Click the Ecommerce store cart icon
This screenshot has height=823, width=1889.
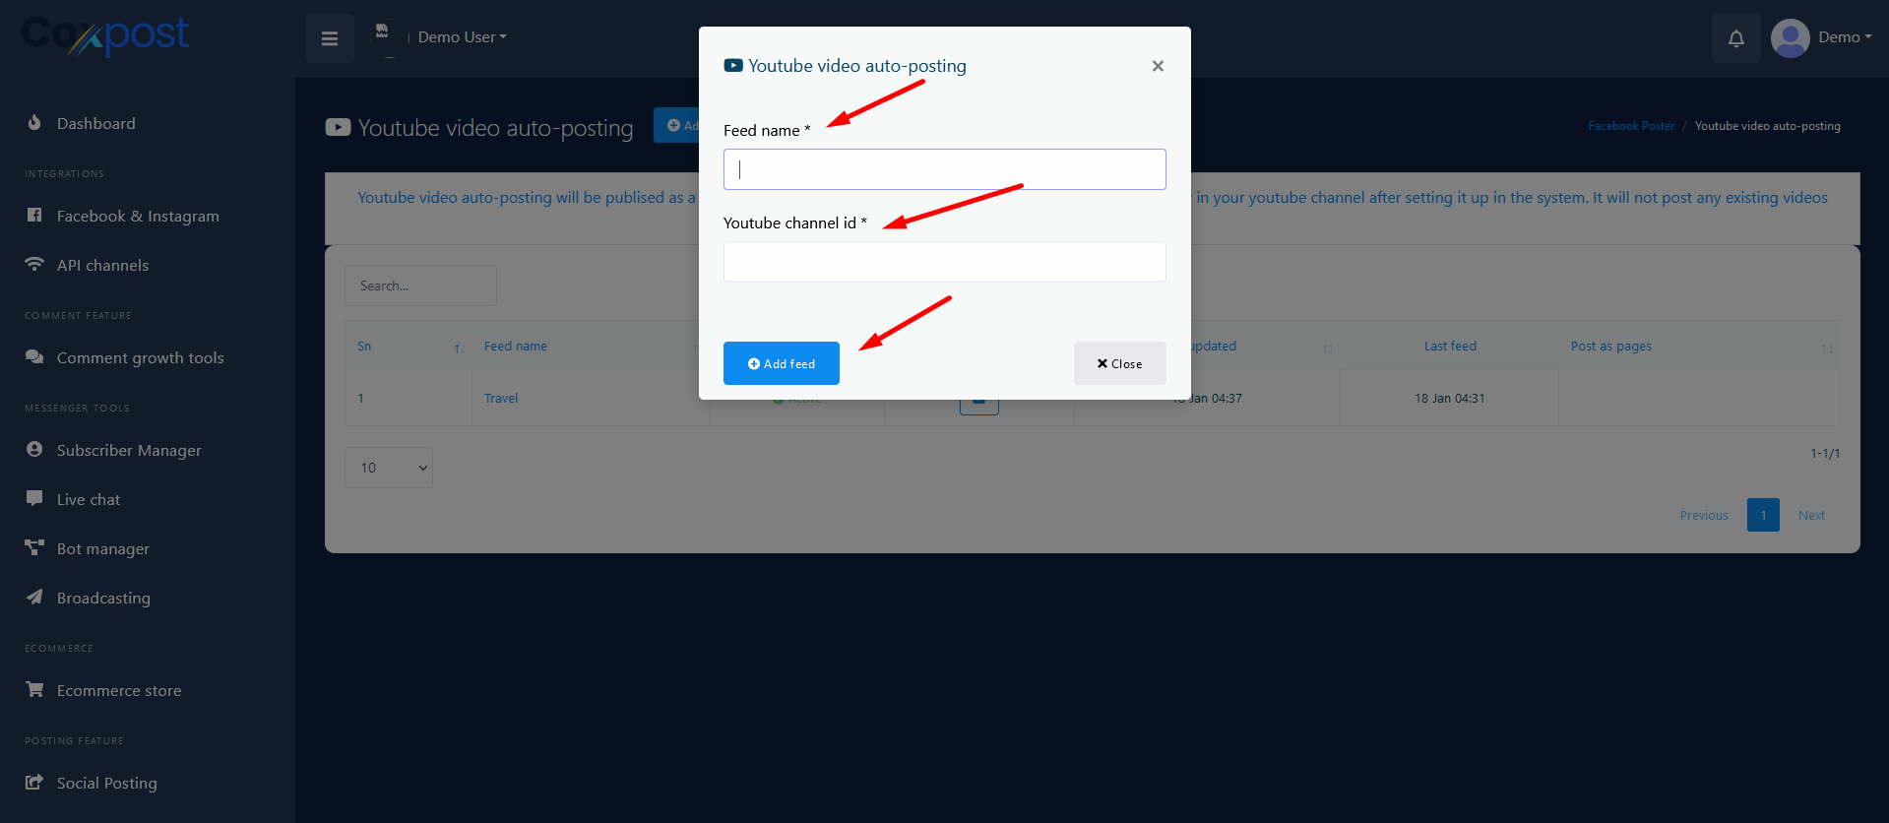[x=34, y=690]
